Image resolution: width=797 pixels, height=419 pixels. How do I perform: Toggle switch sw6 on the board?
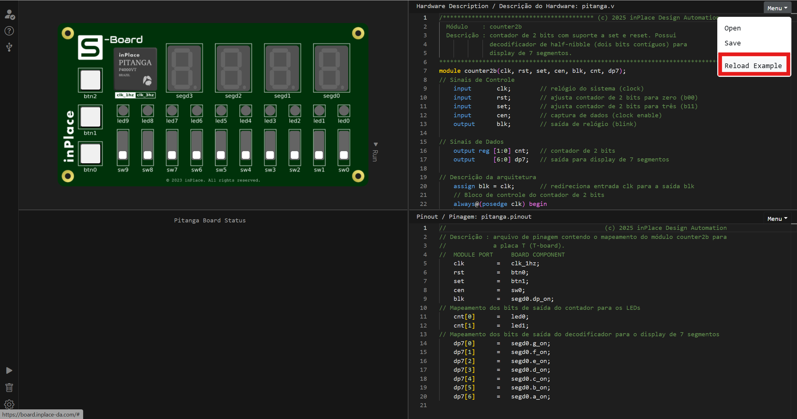(197, 148)
